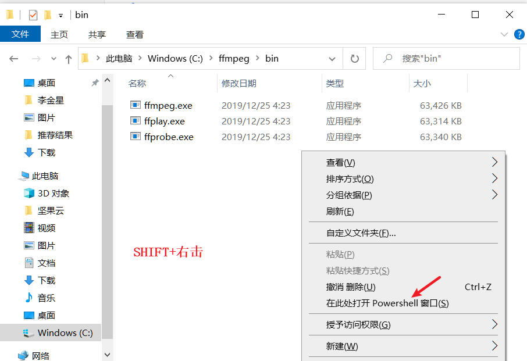Open the quick access 下载 download arrow icon

[x=29, y=152]
